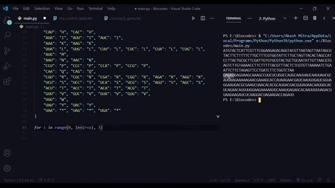Click the "CAU": "H" dictionary line

pos(70,32)
